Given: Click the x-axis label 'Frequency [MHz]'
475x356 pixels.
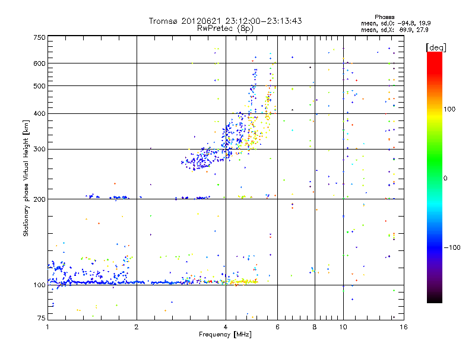Looking at the screenshot, I should [x=225, y=335].
